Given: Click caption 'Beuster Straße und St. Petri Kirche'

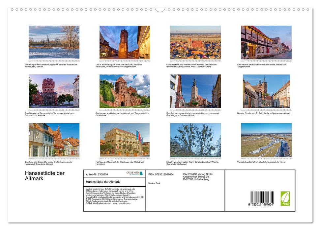Looking at the screenshot, I should point(264,113).
